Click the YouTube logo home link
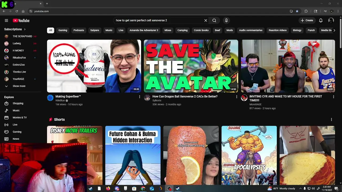Image resolution: width=342 pixels, height=192 pixels. [x=21, y=21]
